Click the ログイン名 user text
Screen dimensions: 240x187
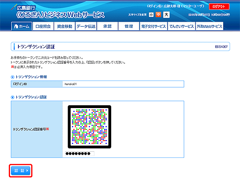coord(176,6)
